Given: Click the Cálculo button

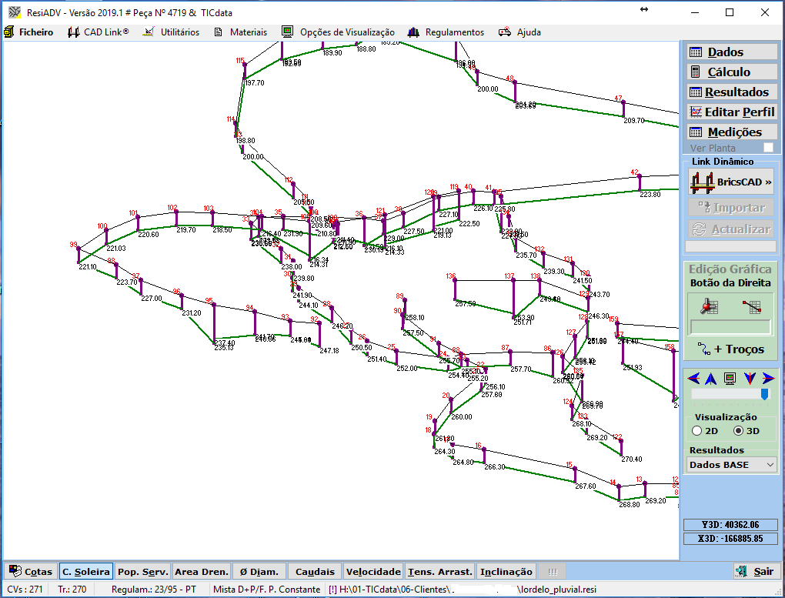Looking at the screenshot, I should pyautogui.click(x=730, y=72).
